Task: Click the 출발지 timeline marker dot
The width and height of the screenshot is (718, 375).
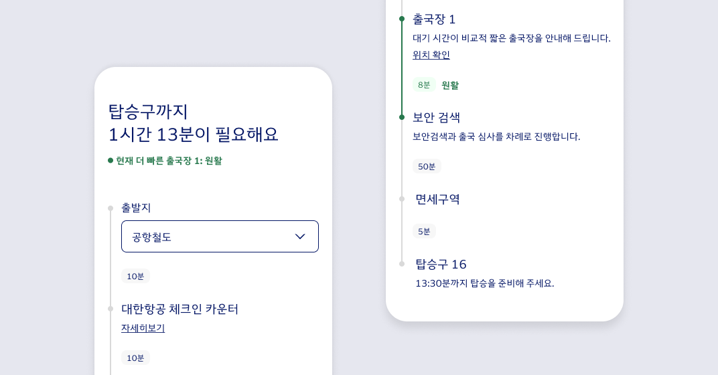Action: pyautogui.click(x=111, y=208)
